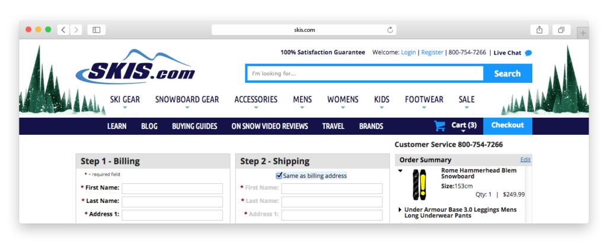Check the Same as billing address box
The height and width of the screenshot is (249, 607).
pyautogui.click(x=279, y=176)
